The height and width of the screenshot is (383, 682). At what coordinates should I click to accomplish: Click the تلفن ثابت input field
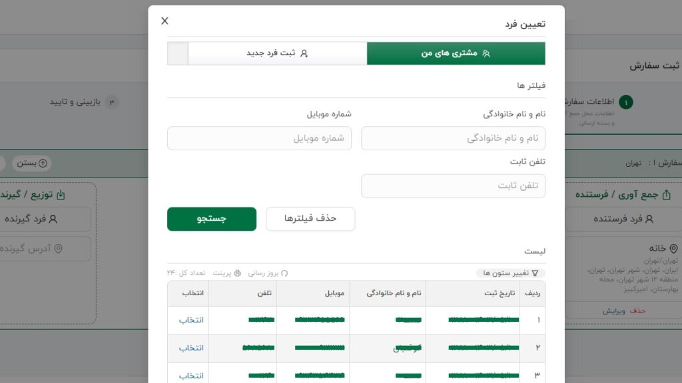pos(453,186)
